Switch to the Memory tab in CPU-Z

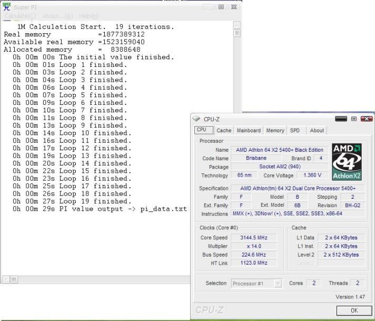click(275, 131)
